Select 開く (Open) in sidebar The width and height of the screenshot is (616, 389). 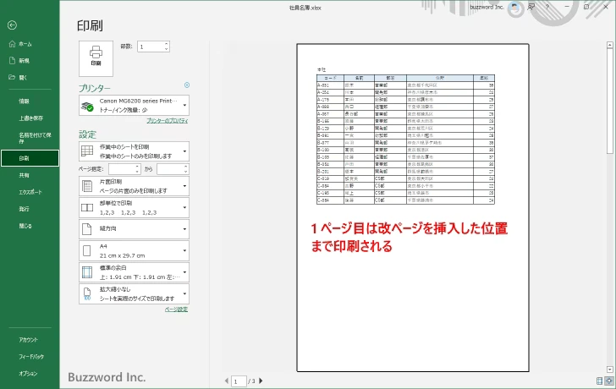[x=18, y=77]
